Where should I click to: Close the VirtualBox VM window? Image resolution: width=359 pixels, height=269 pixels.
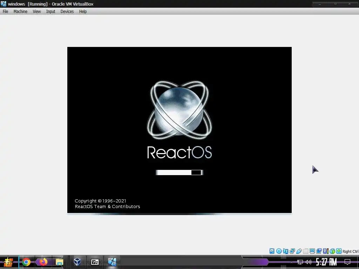[350, 4]
